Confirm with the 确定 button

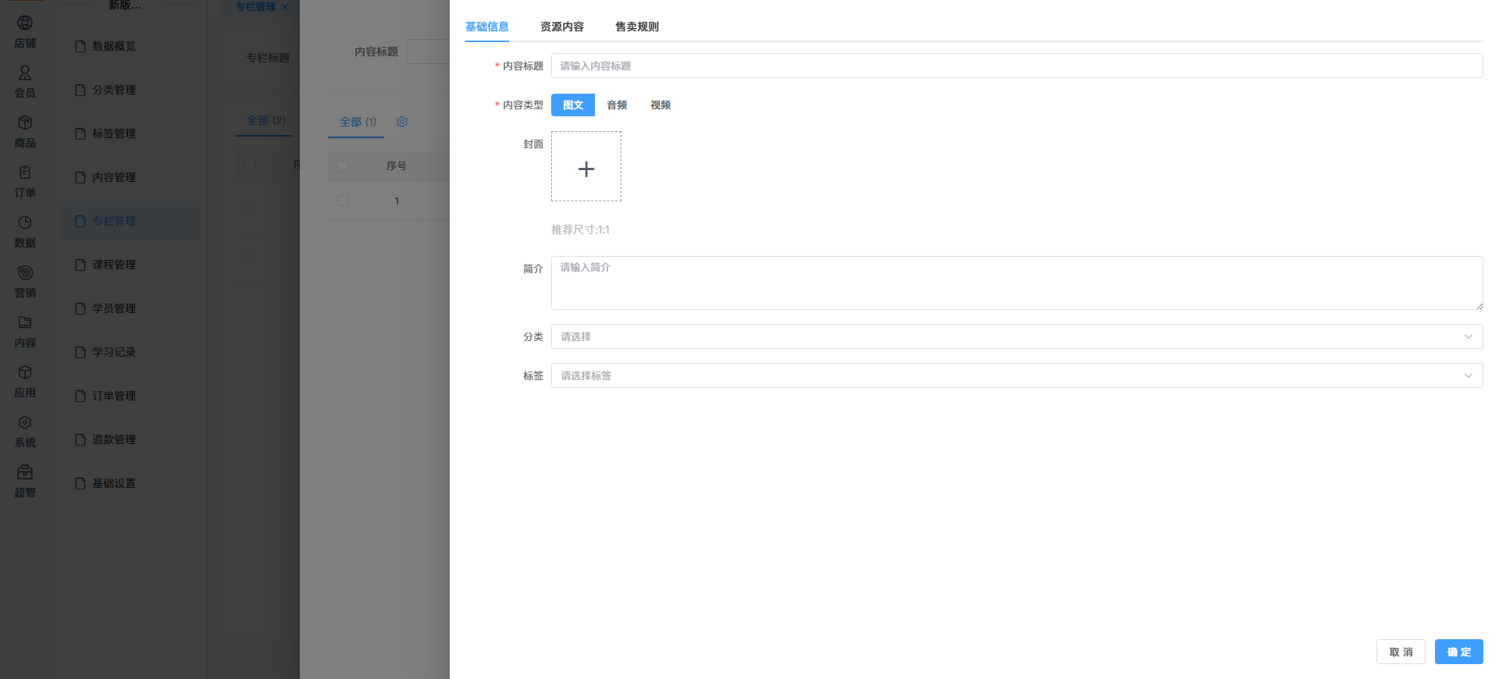(x=1459, y=652)
